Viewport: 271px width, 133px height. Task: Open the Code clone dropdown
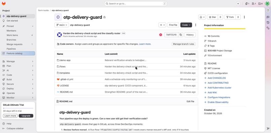coord(186,25)
